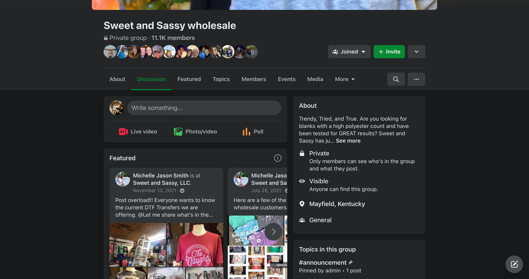The height and width of the screenshot is (279, 529).
Task: Open the group search icon
Action: [x=396, y=79]
